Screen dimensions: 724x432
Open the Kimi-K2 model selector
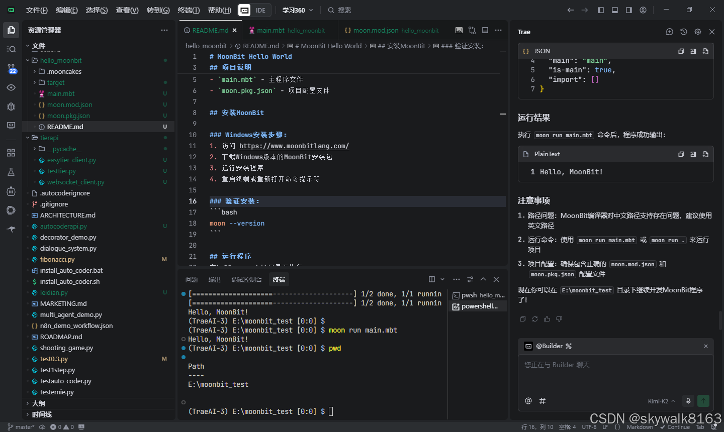pos(661,401)
